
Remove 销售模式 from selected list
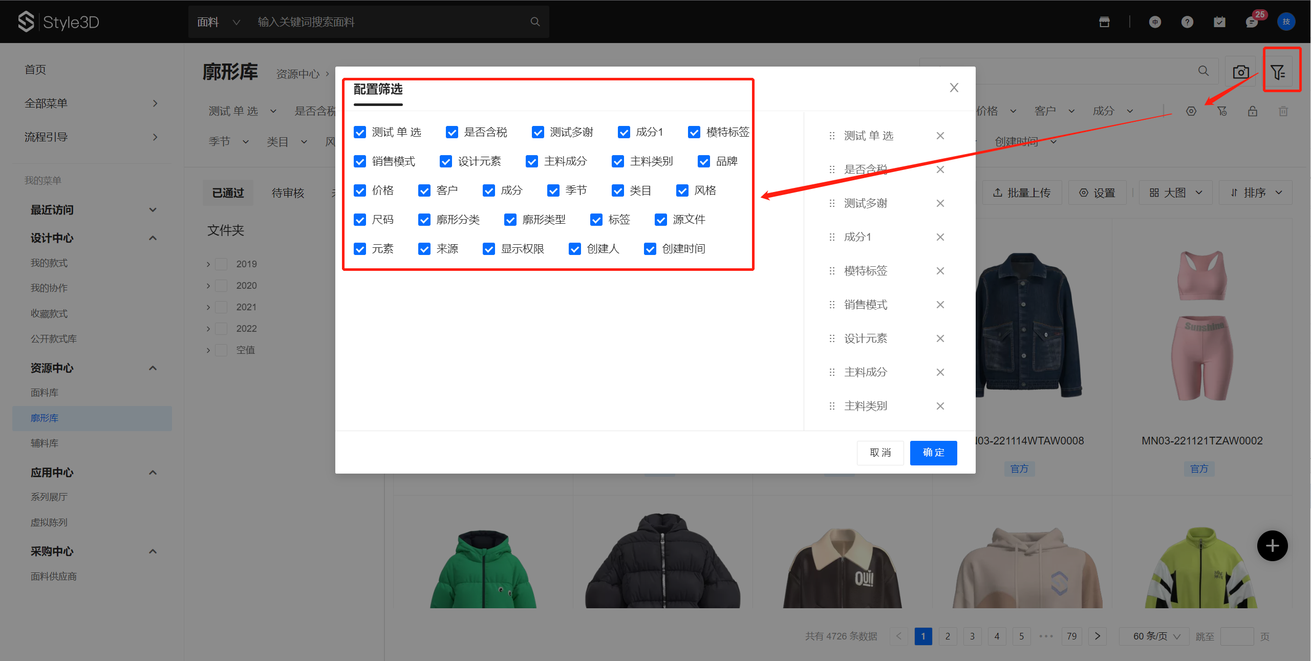pyautogui.click(x=940, y=305)
